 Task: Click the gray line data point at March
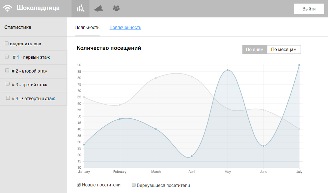pyautogui.click(x=156, y=78)
